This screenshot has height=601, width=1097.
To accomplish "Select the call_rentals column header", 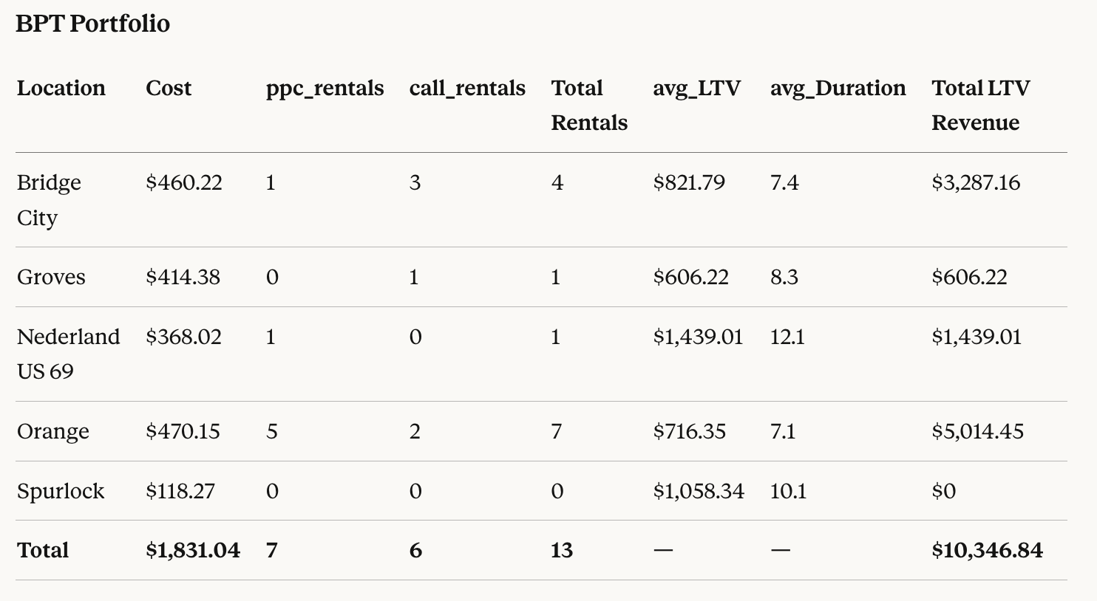I will [x=467, y=89].
